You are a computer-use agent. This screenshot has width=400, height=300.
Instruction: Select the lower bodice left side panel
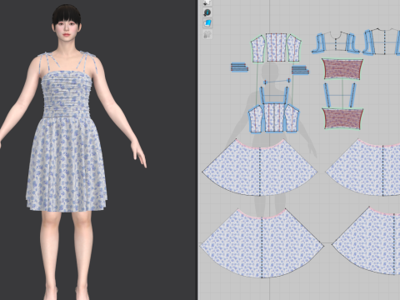[x=256, y=119]
